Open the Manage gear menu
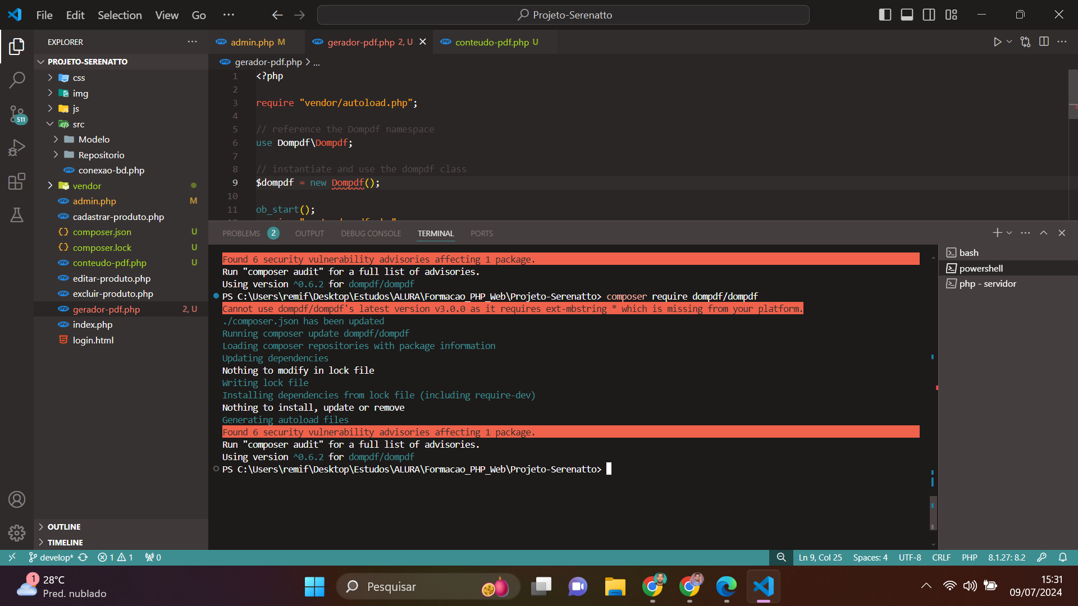 point(17,532)
